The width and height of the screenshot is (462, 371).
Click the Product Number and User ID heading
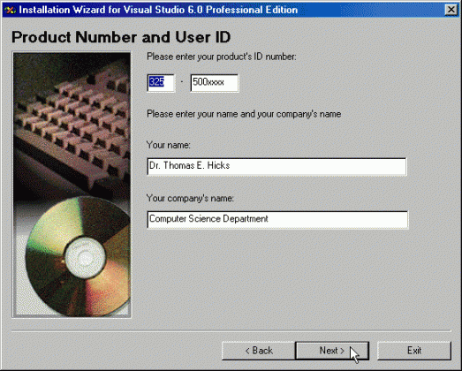pos(121,37)
